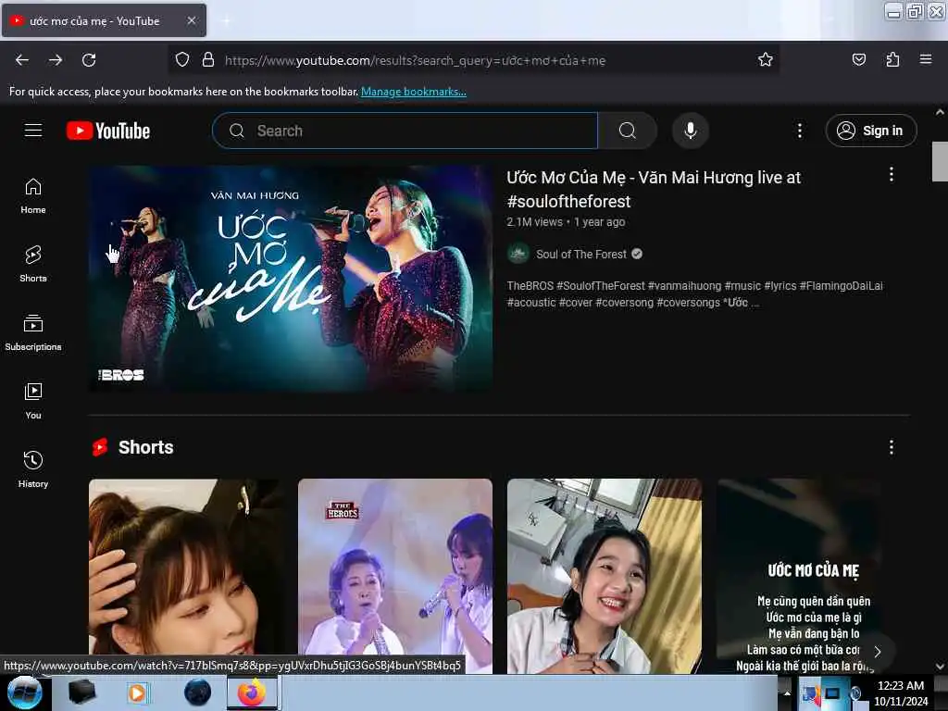
Task: Switch to Firefox in the taskbar
Action: coord(252,692)
